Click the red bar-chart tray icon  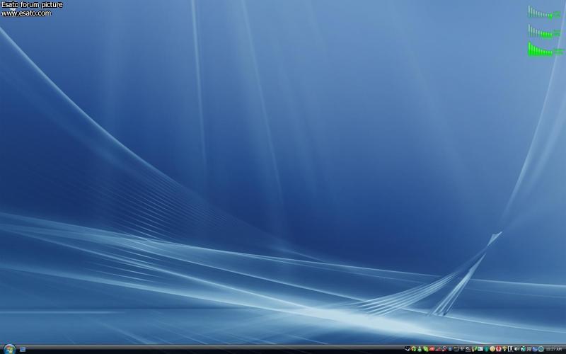(x=438, y=349)
